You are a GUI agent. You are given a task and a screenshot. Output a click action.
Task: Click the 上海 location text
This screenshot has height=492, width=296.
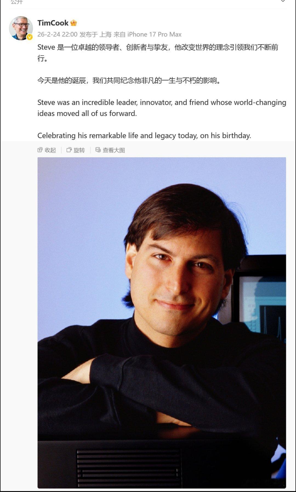(x=106, y=34)
